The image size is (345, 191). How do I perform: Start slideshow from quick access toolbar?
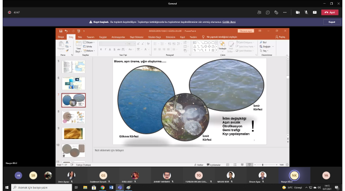79,31
